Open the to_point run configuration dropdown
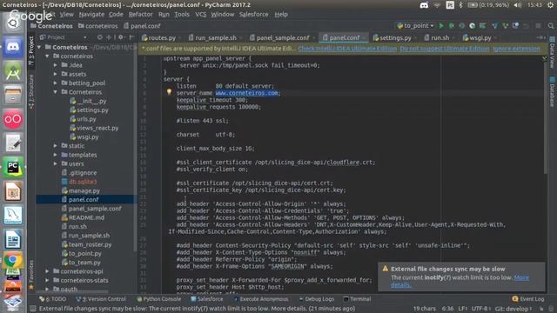Screen dimensions: 557x313 (415, 25)
